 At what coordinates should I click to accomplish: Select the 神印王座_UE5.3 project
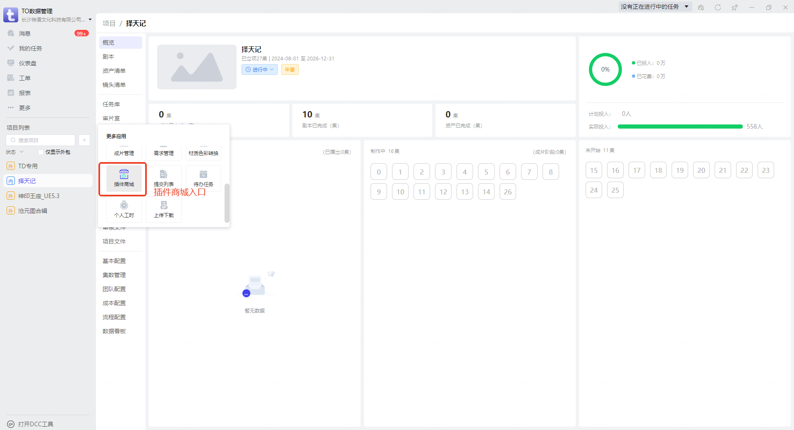pyautogui.click(x=38, y=196)
